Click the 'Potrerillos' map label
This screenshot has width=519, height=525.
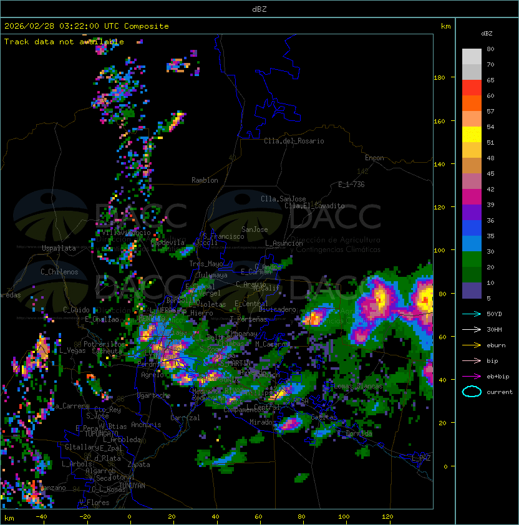click(x=104, y=344)
